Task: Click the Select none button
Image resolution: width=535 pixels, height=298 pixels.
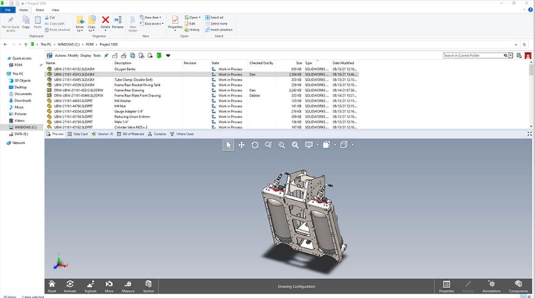Action: point(216,24)
